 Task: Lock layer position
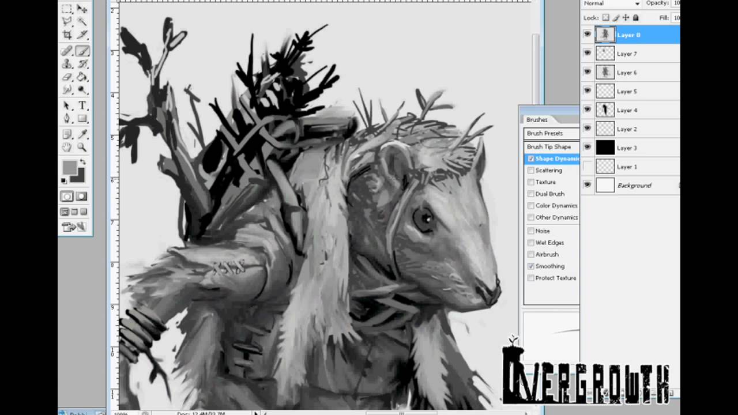pos(626,18)
